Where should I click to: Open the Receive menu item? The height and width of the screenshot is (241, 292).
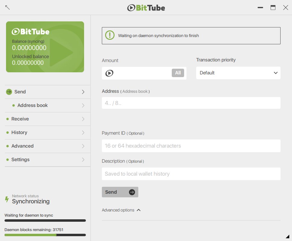(48, 119)
